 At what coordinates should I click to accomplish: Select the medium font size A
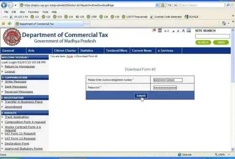(178, 31)
